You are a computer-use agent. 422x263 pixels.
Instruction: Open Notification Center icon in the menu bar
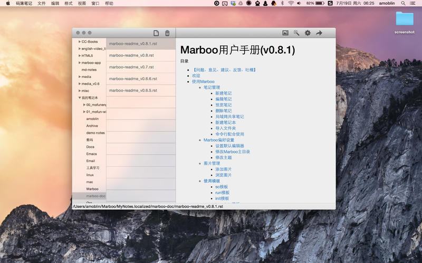[413, 3]
